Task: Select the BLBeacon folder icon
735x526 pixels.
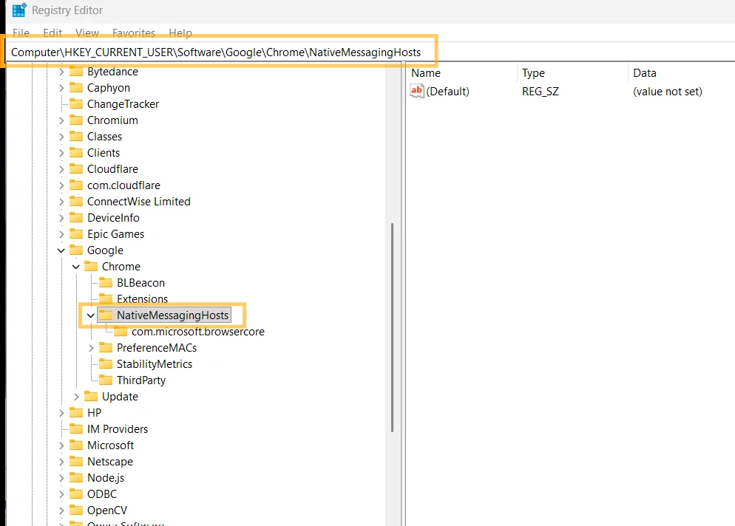Action: [x=106, y=282]
